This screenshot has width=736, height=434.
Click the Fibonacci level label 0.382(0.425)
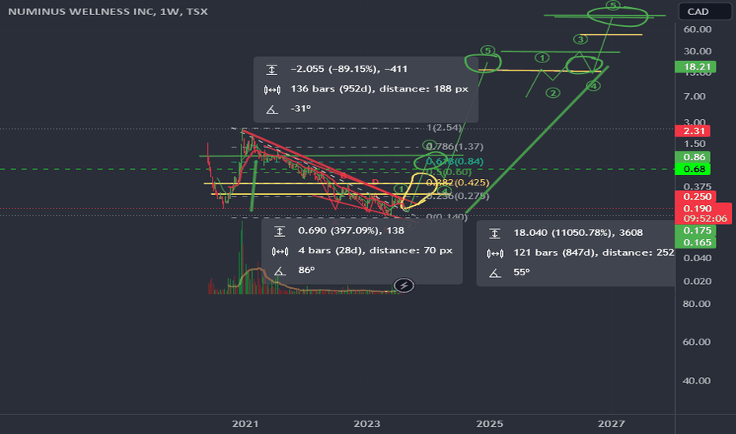(458, 182)
